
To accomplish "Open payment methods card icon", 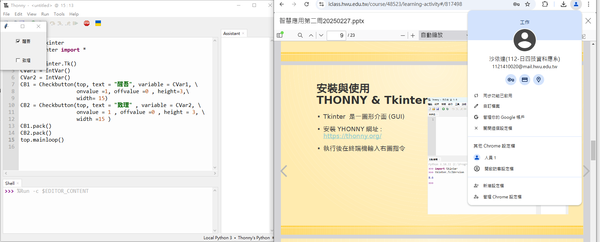I will [x=525, y=80].
